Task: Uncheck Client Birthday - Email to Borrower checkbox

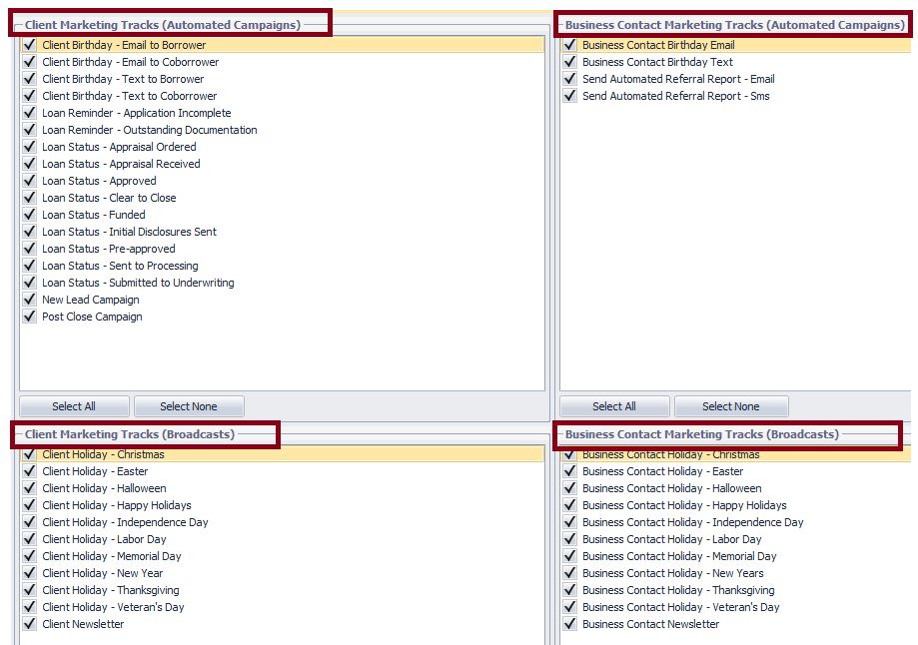Action: coord(29,45)
